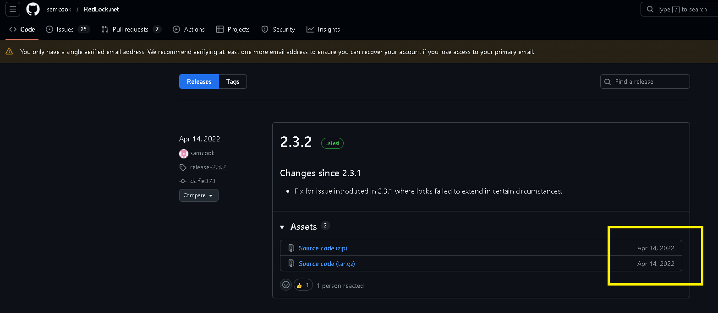This screenshot has height=313, width=718.
Task: Click the tar.gz source code file icon
Action: click(x=291, y=264)
